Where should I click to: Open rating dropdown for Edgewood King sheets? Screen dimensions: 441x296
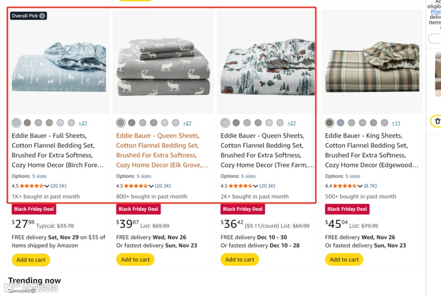point(360,186)
